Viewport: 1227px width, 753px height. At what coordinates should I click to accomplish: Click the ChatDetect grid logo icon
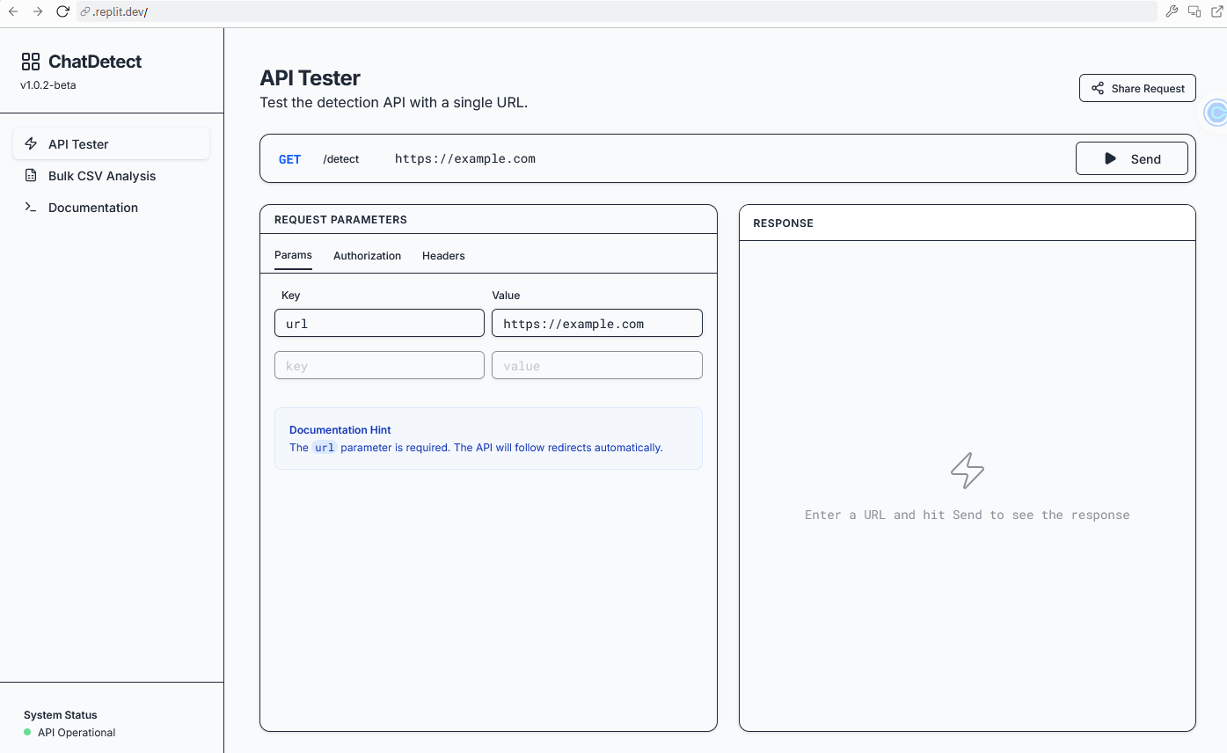coord(30,61)
